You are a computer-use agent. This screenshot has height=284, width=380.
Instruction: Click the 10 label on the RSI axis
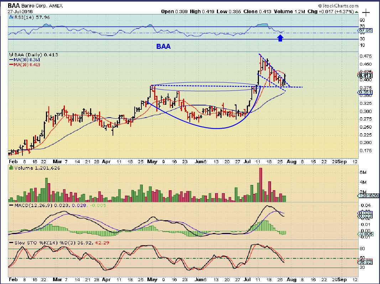(x=363, y=45)
